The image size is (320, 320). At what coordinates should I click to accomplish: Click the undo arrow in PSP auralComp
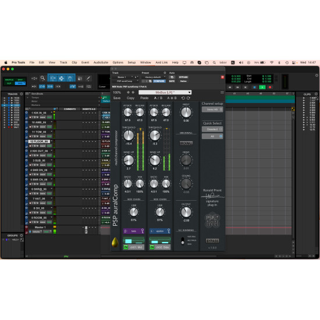click(183, 98)
